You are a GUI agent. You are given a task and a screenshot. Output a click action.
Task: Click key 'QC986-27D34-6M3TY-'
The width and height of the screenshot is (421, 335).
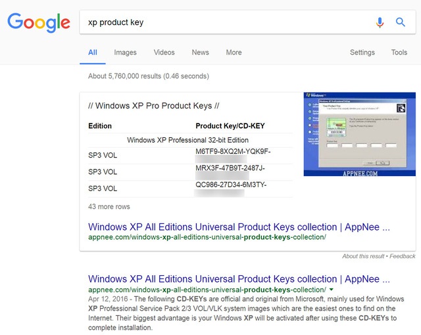coord(231,185)
